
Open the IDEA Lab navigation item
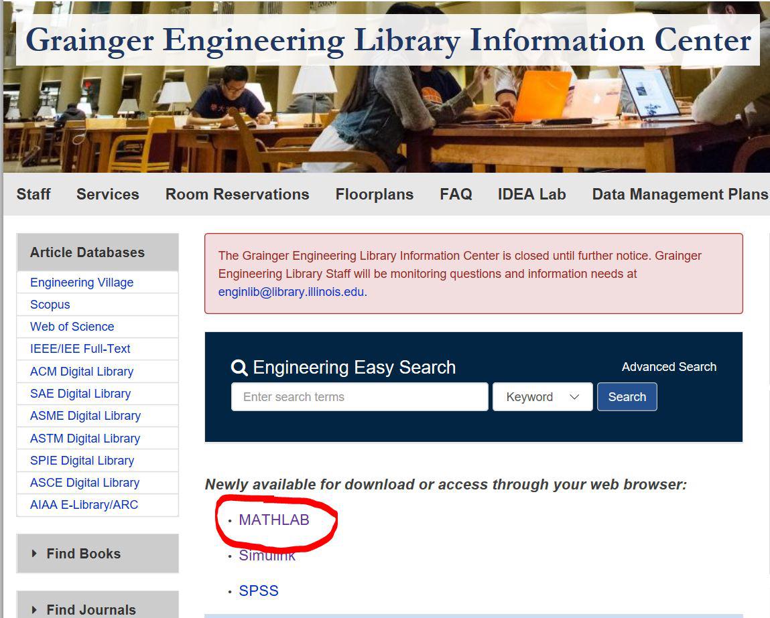pos(532,194)
